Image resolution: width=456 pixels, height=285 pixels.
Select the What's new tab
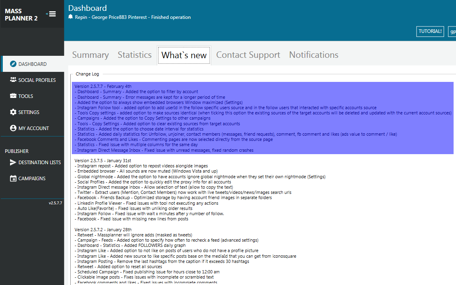(x=184, y=55)
